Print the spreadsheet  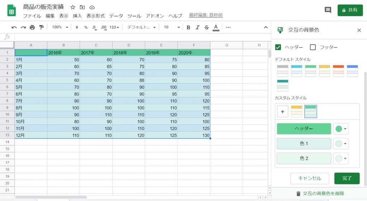(32, 27)
